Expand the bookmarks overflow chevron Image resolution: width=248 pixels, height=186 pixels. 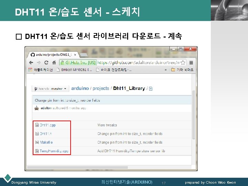[x=166, y=70]
